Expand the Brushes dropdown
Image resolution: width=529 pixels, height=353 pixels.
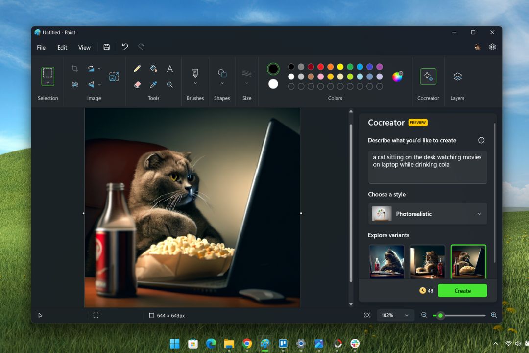(x=195, y=84)
